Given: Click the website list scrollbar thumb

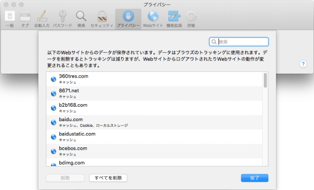Looking at the screenshot, I should (x=265, y=80).
